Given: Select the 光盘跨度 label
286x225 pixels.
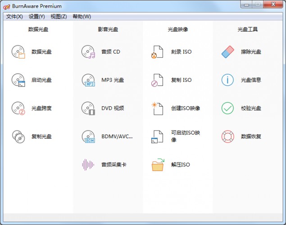Looking at the screenshot, I should click(41, 108).
